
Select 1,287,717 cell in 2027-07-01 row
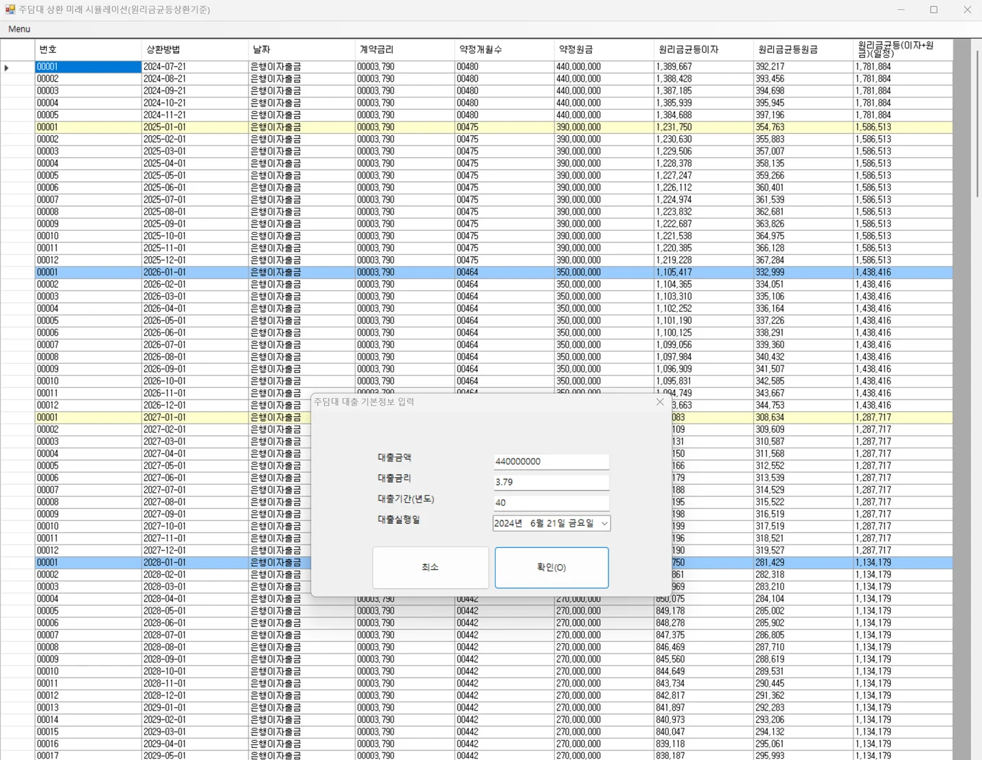[x=902, y=490]
